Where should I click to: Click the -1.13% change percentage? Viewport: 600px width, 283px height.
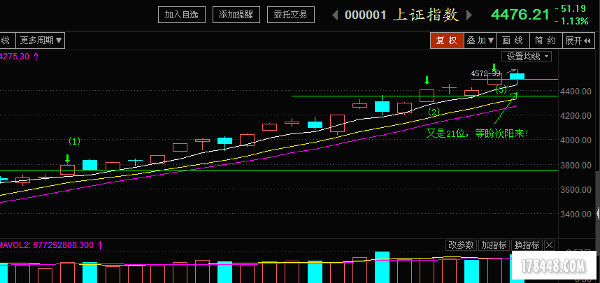572,22
